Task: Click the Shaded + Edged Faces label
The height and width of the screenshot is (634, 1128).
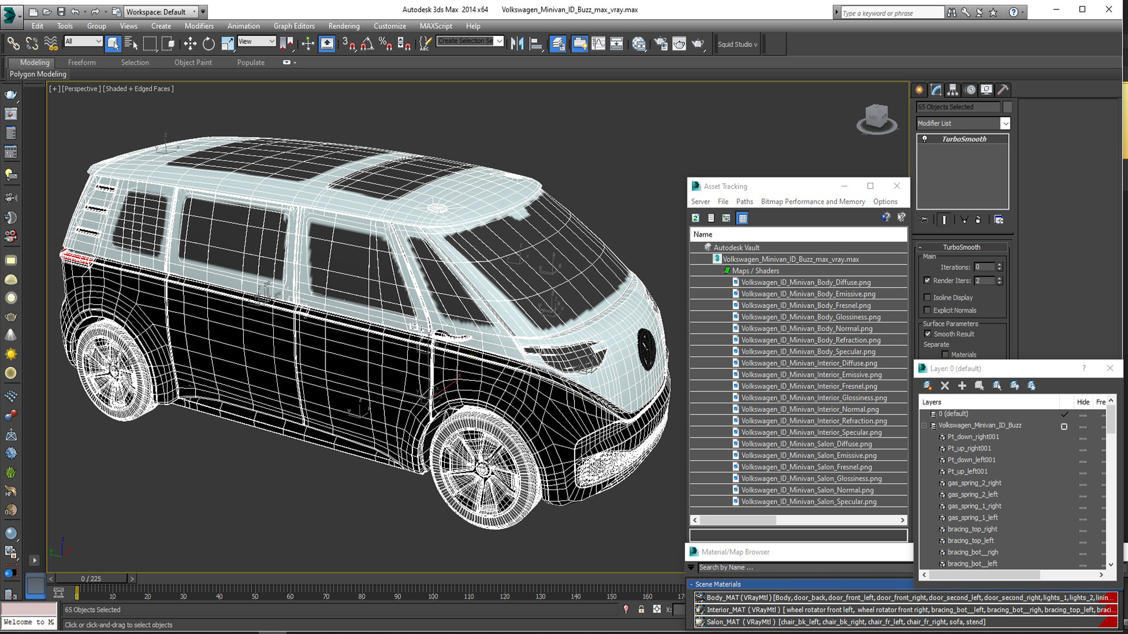Action: pyautogui.click(x=138, y=89)
